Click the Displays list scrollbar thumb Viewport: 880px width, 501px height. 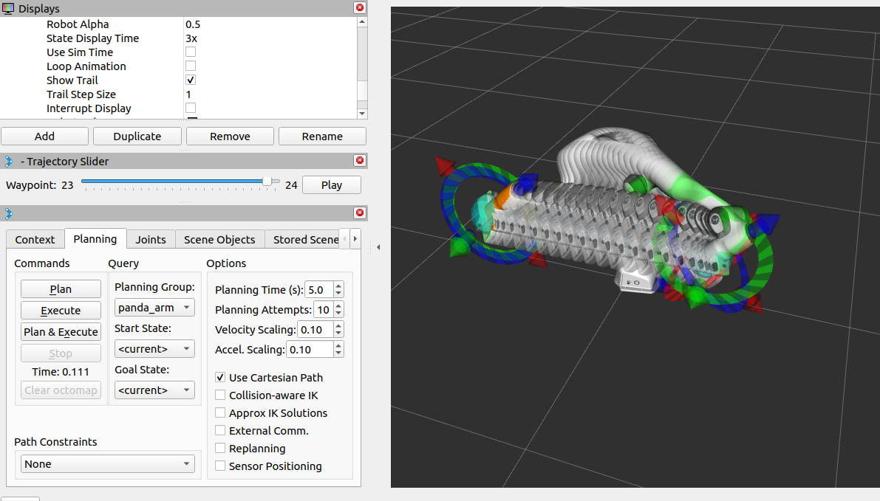point(362,90)
